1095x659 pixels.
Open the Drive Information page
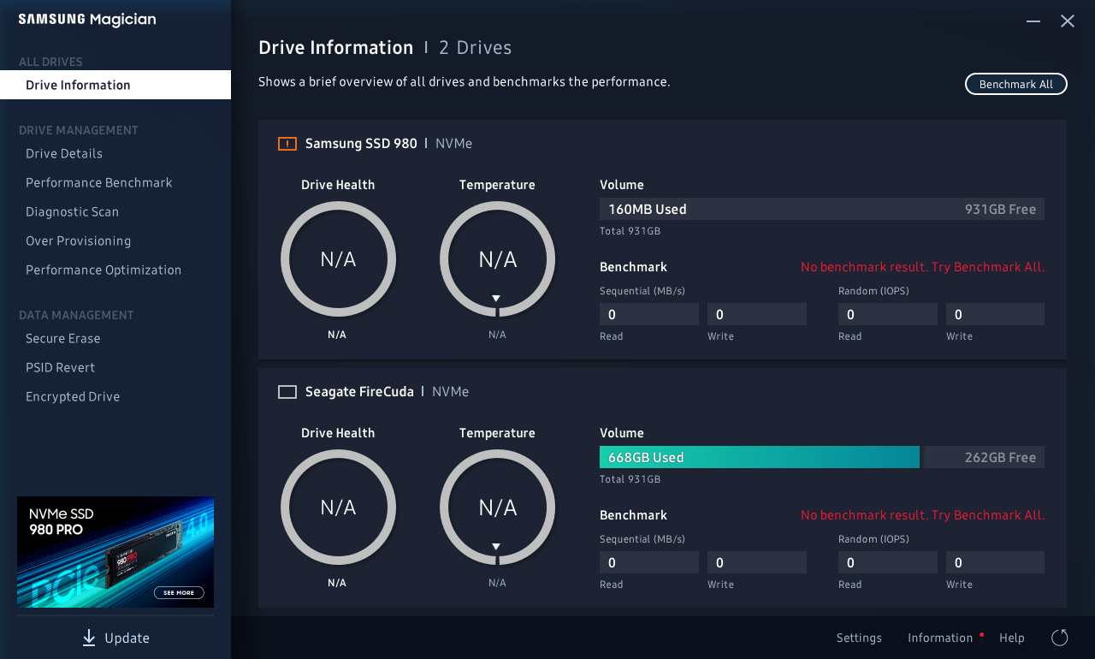(115, 85)
